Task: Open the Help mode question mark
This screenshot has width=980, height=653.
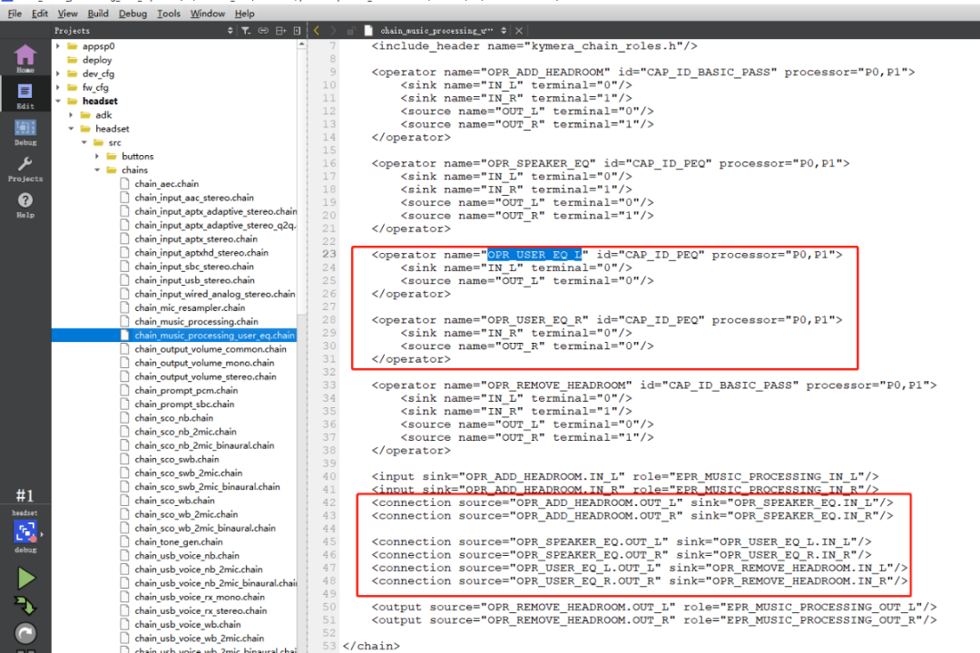Action: 25,204
